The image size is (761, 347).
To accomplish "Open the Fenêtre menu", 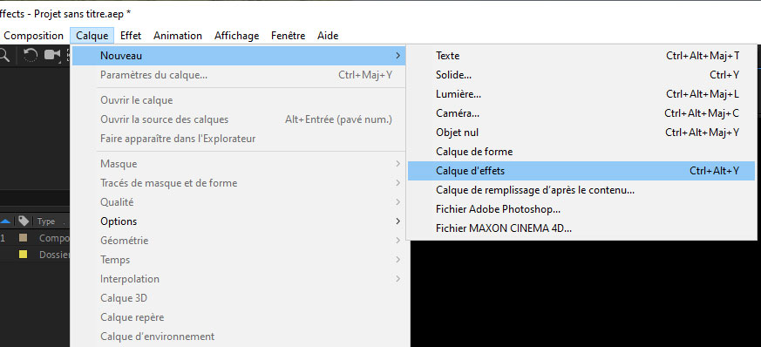I will tap(289, 36).
